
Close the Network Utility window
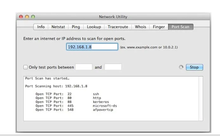click(21, 17)
